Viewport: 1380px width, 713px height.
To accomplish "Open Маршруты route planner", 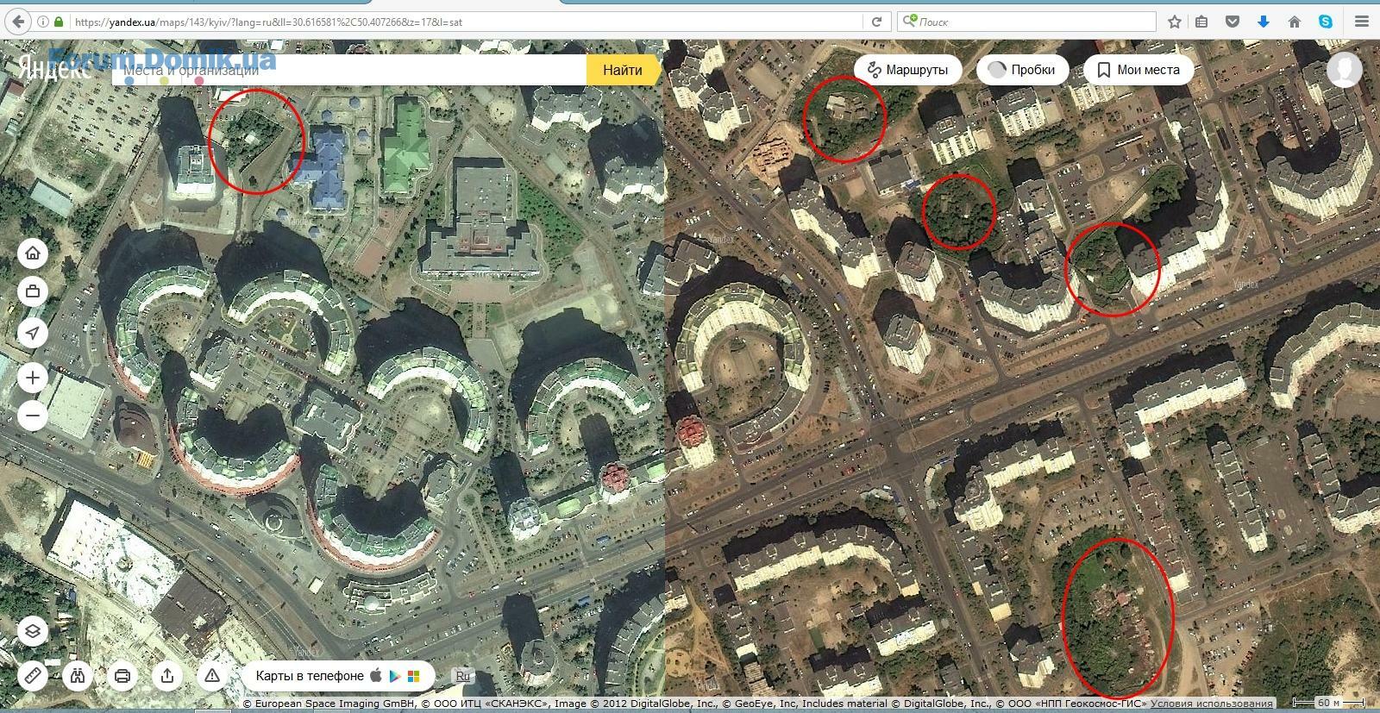I will pyautogui.click(x=908, y=70).
